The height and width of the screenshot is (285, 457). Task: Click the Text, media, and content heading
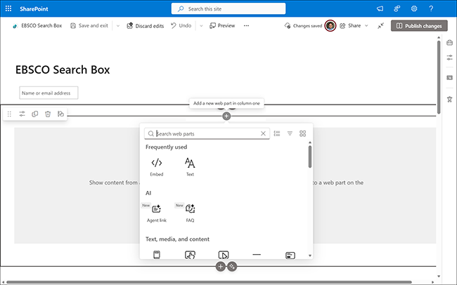coord(177,239)
